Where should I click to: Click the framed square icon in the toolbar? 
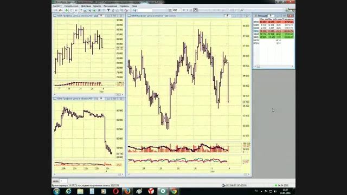coord(195,10)
